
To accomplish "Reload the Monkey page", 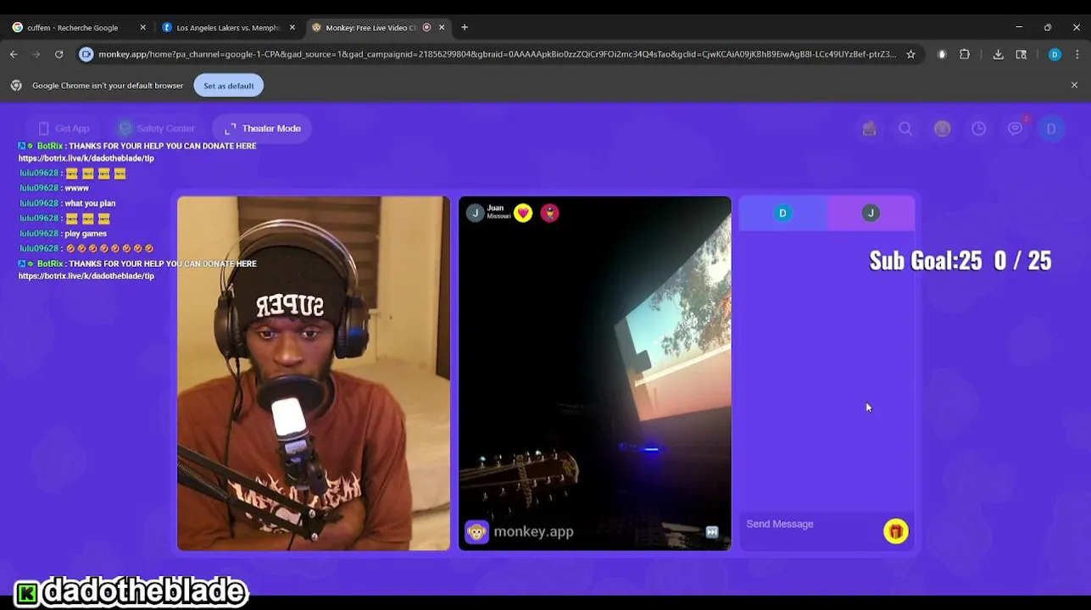I will click(58, 54).
